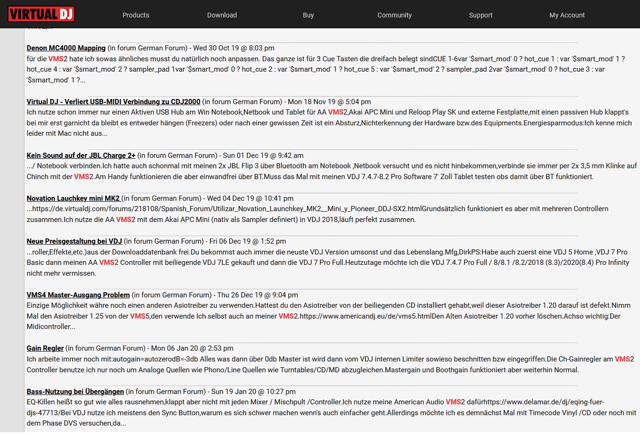This screenshot has width=640, height=435.
Task: Click 'hot_cue 4' text in Denon mapping post
Action: (x=42, y=69)
